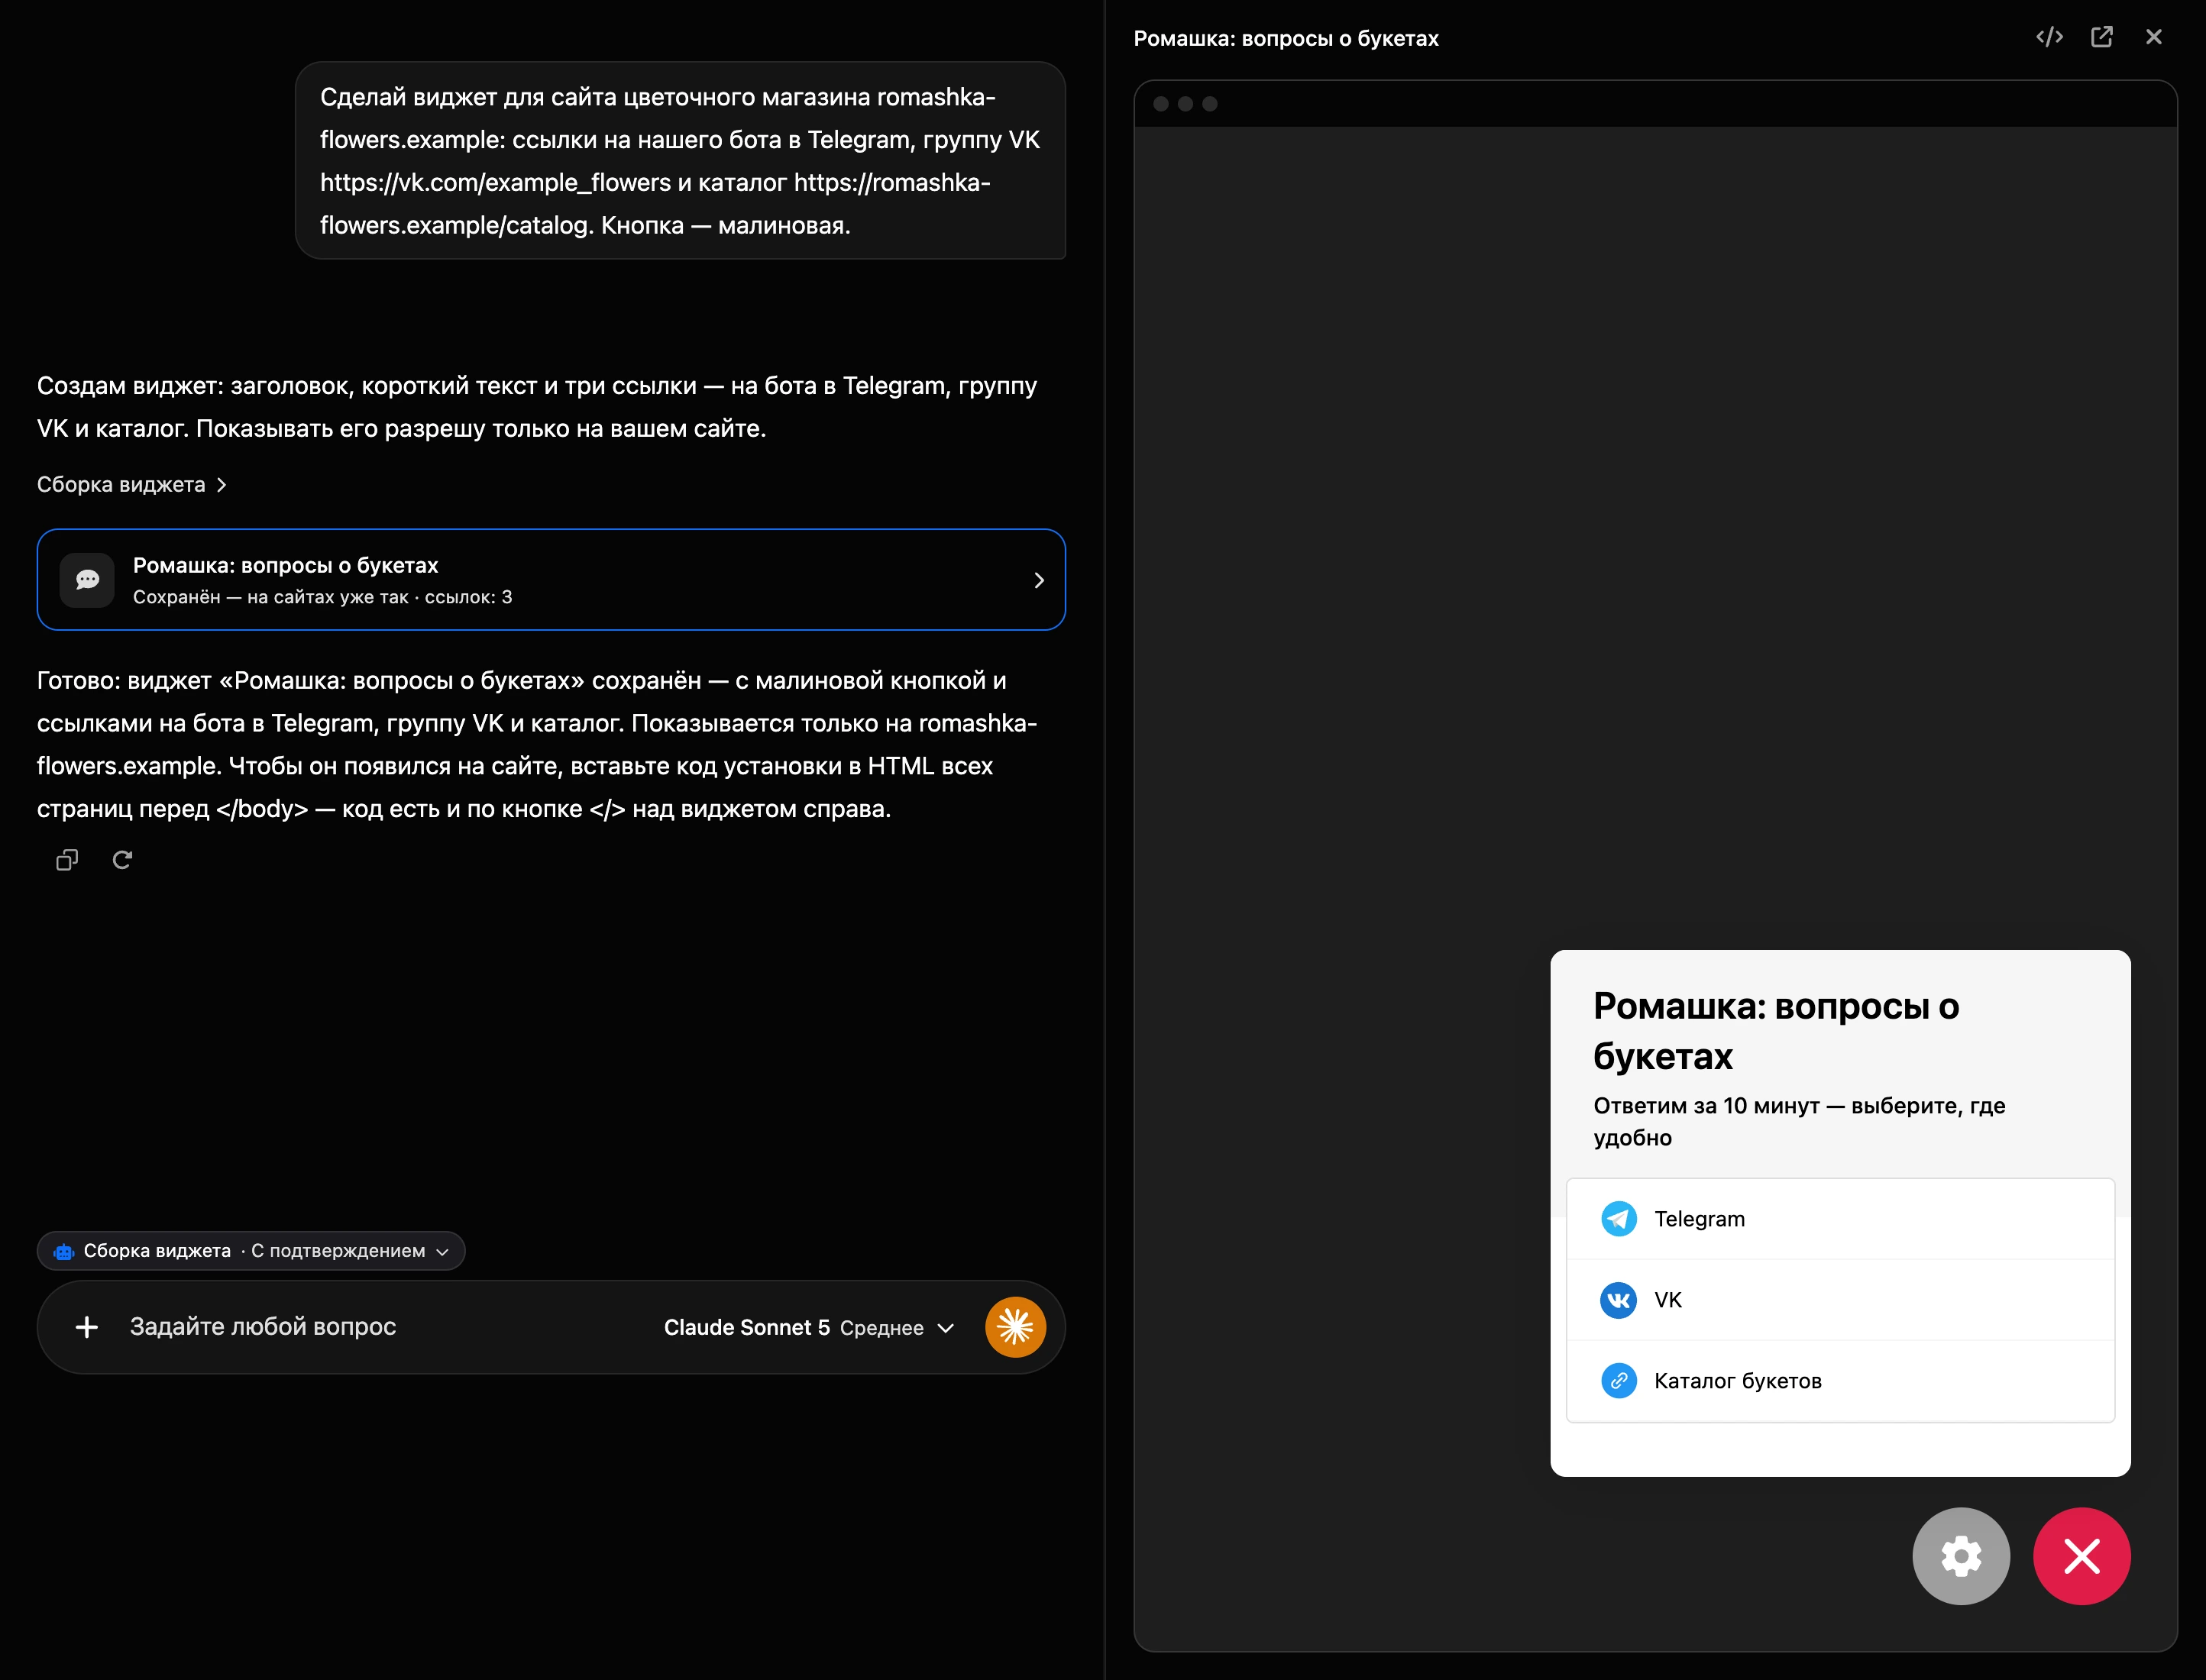This screenshot has height=1680, width=2206.
Task: Close the widget preview panel
Action: [x=2154, y=37]
